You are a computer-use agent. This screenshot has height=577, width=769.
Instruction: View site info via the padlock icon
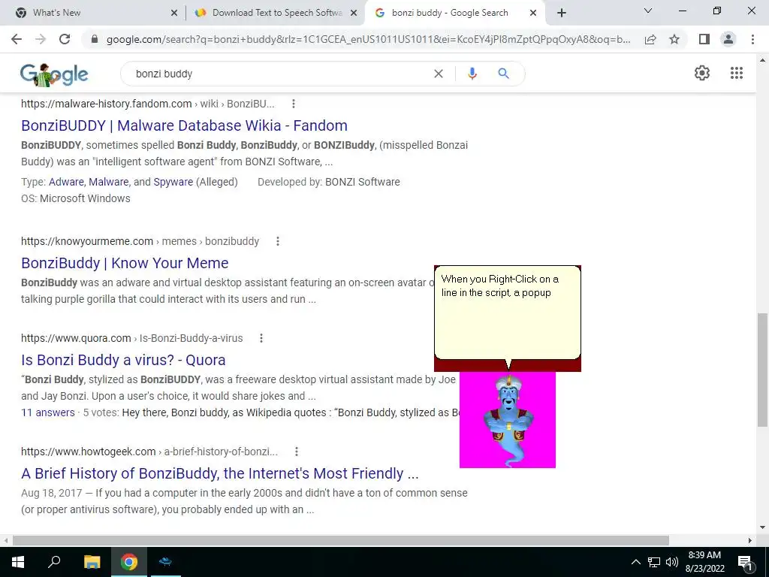95,39
